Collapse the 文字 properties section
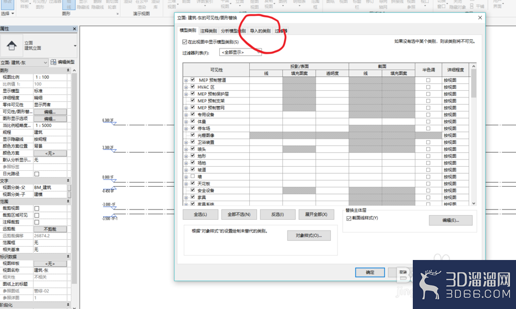516x309 pixels. click(x=68, y=181)
